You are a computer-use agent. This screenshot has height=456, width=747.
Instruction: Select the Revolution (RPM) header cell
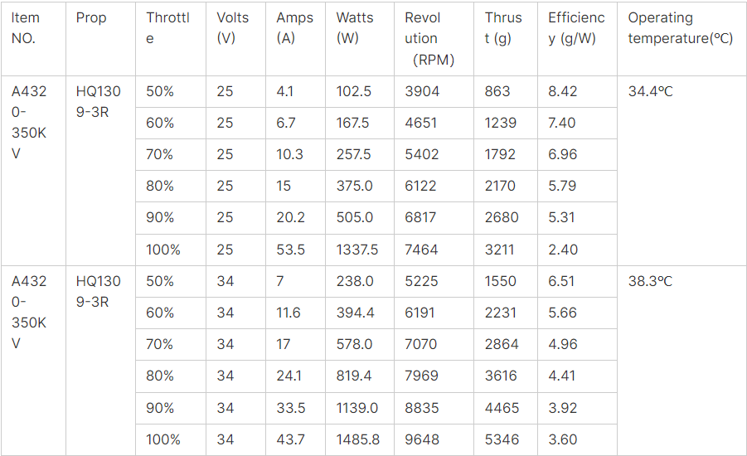point(431,38)
